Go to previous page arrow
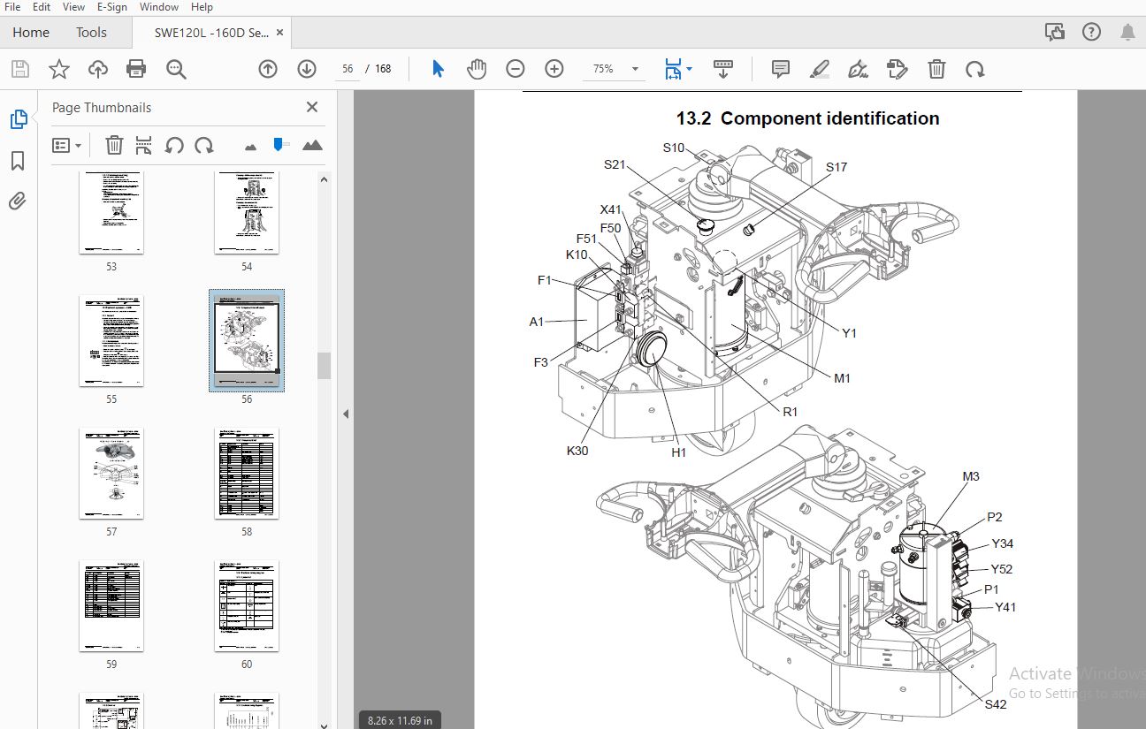1146x729 pixels. (268, 69)
